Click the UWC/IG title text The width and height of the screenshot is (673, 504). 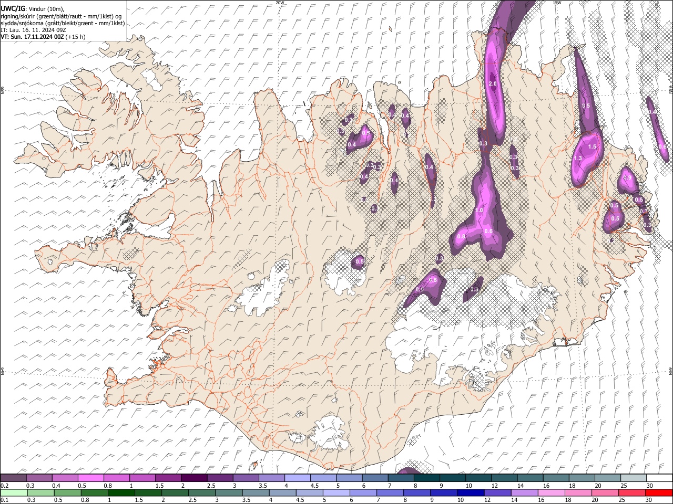coord(13,9)
